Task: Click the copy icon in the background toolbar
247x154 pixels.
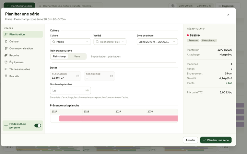Action: tap(173, 6)
